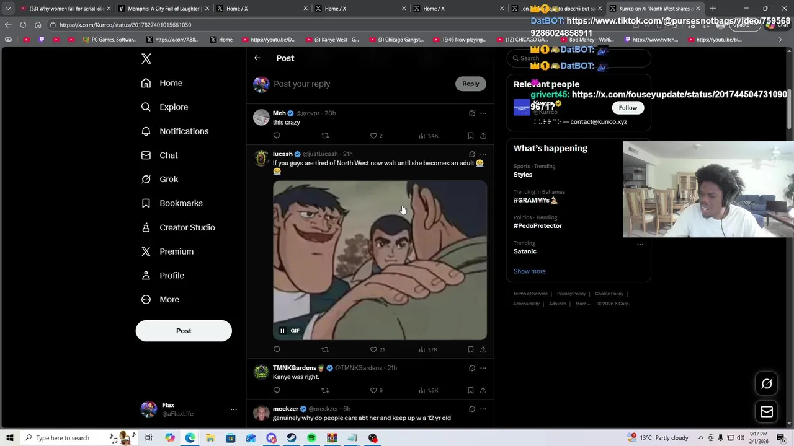
Task: Bookmark TMNKGardens' comment
Action: 470,390
